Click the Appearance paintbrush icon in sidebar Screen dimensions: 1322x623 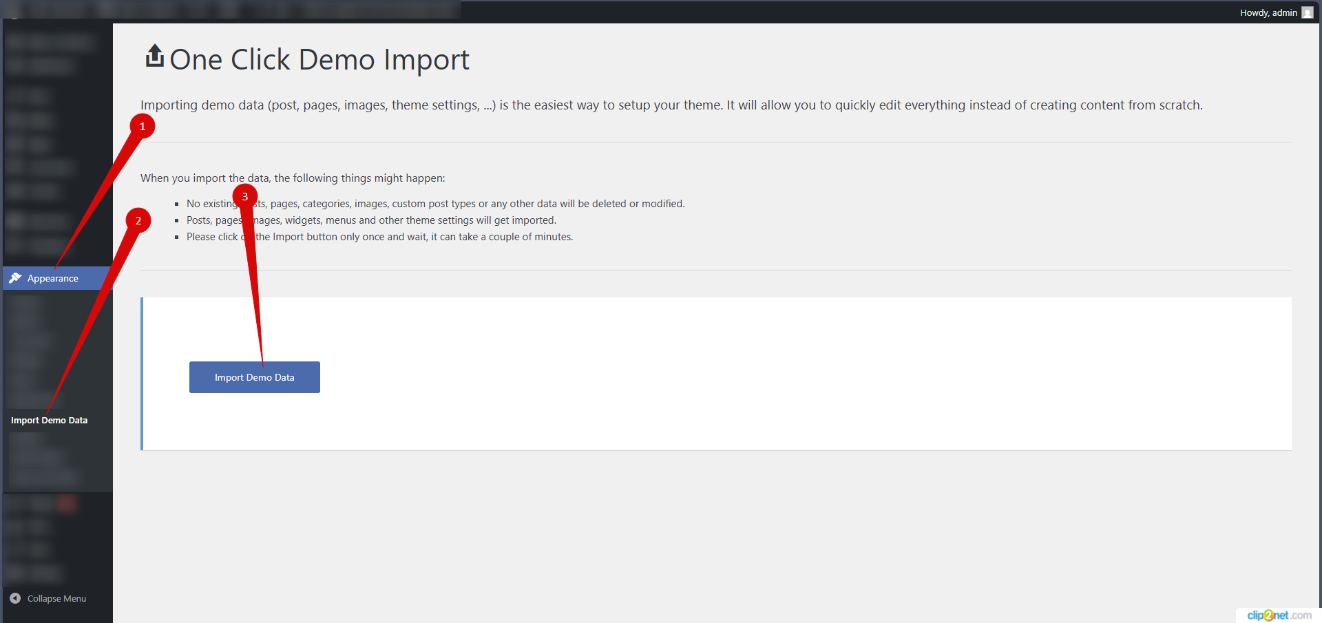click(15, 278)
